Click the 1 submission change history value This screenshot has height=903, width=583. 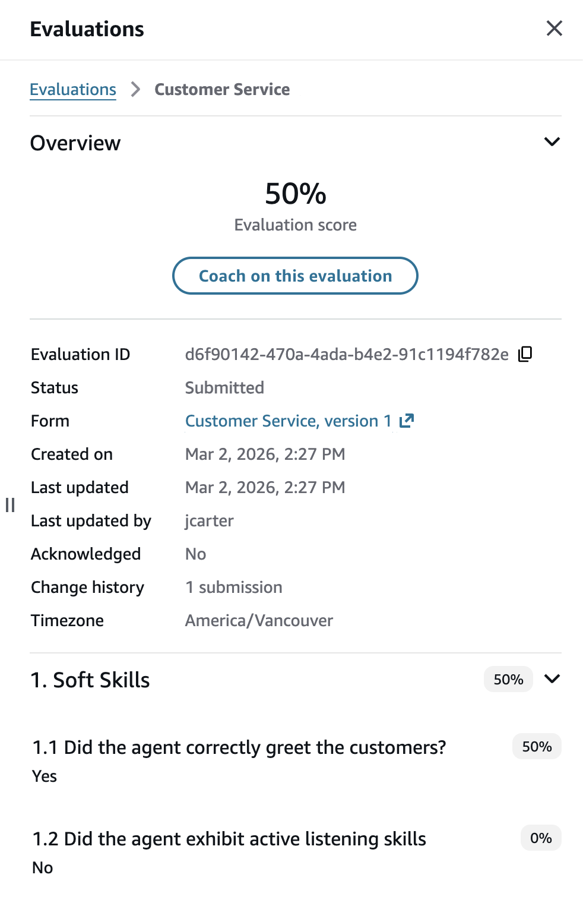tap(233, 587)
